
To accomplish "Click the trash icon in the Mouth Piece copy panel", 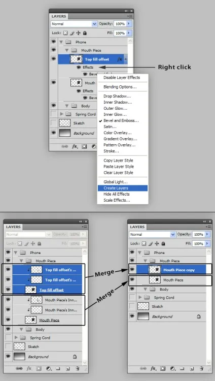I will pos(201,368).
